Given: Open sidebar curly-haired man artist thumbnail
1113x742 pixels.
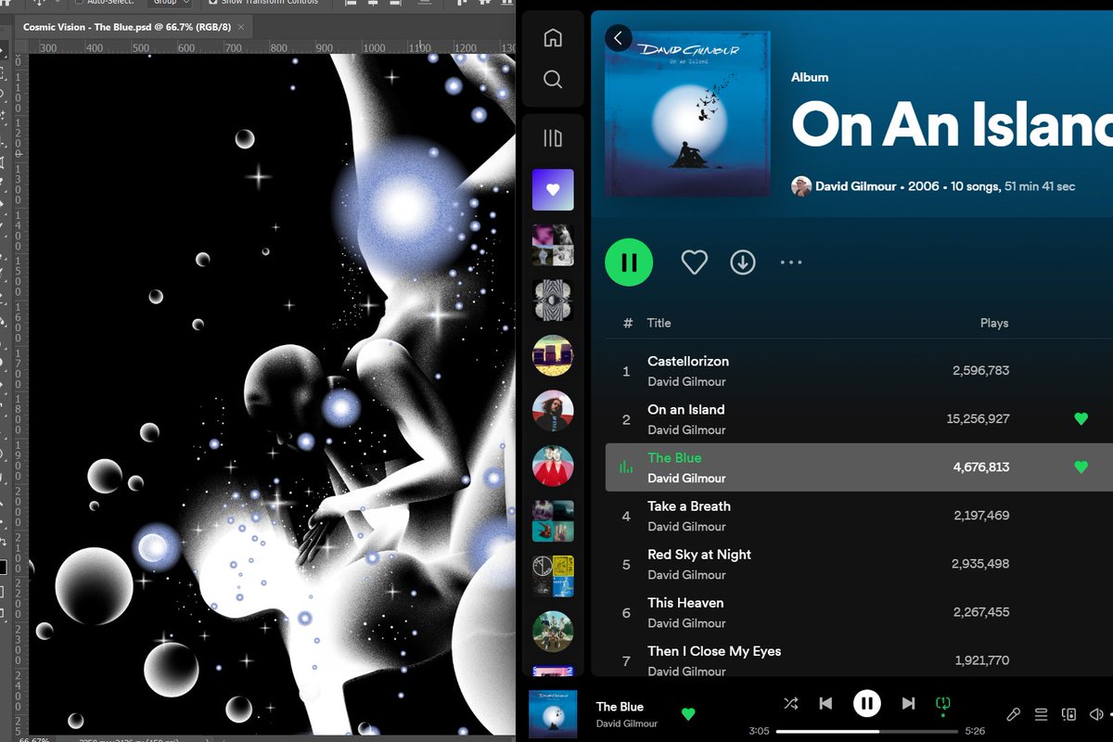Looking at the screenshot, I should click(553, 411).
